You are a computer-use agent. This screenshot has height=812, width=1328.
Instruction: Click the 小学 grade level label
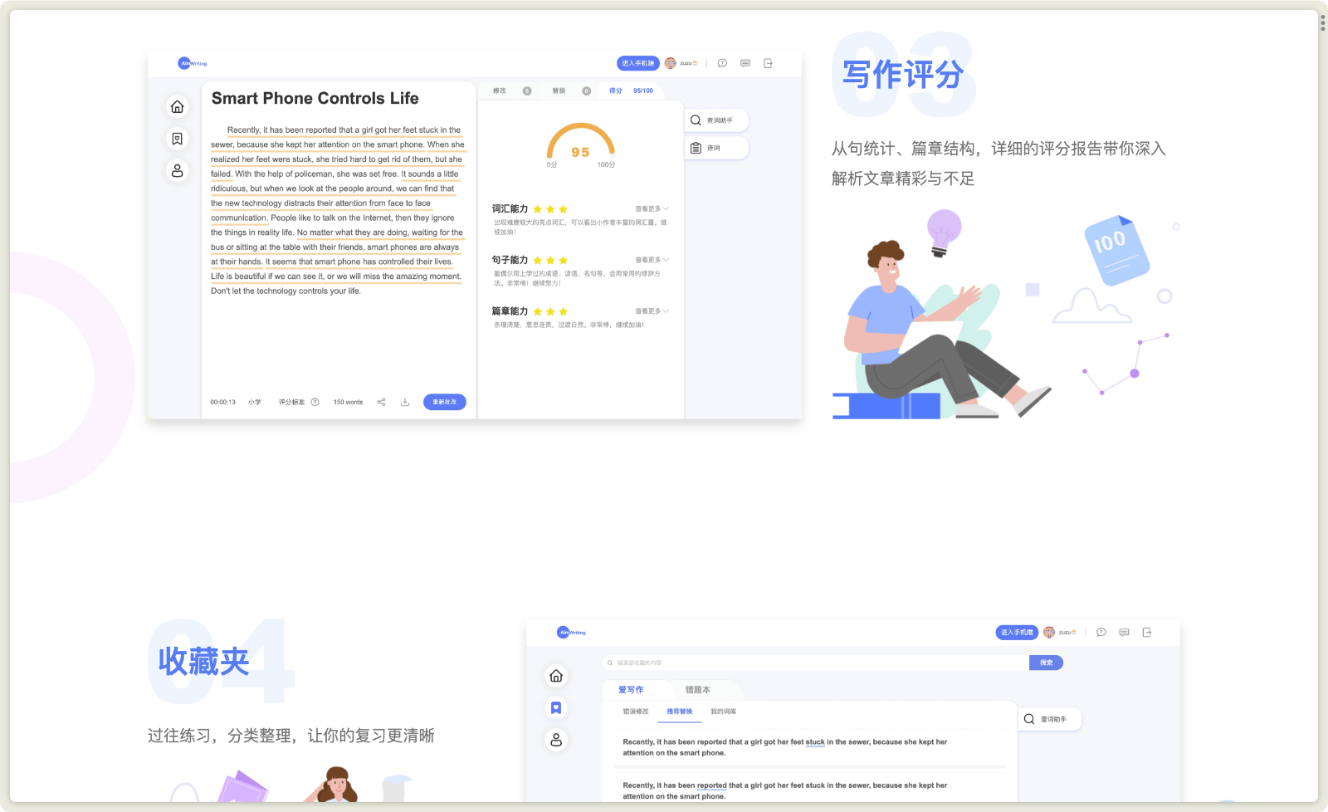pyautogui.click(x=255, y=402)
